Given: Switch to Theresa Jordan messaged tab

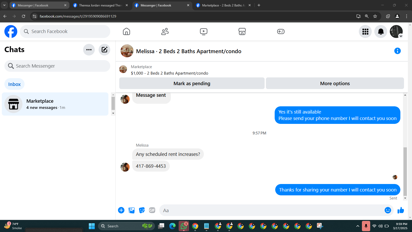Looking at the screenshot, I should 101,5.
